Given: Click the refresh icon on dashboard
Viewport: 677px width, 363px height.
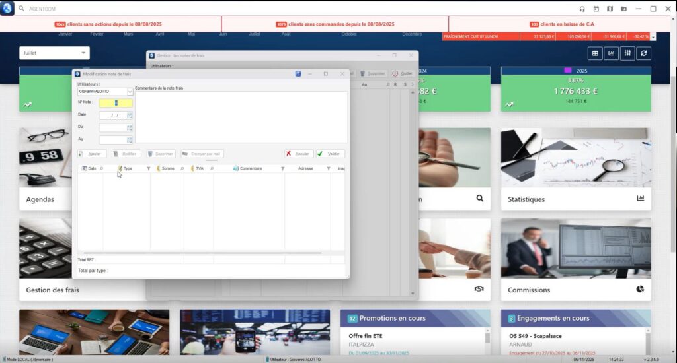Looking at the screenshot, I should coord(644,53).
